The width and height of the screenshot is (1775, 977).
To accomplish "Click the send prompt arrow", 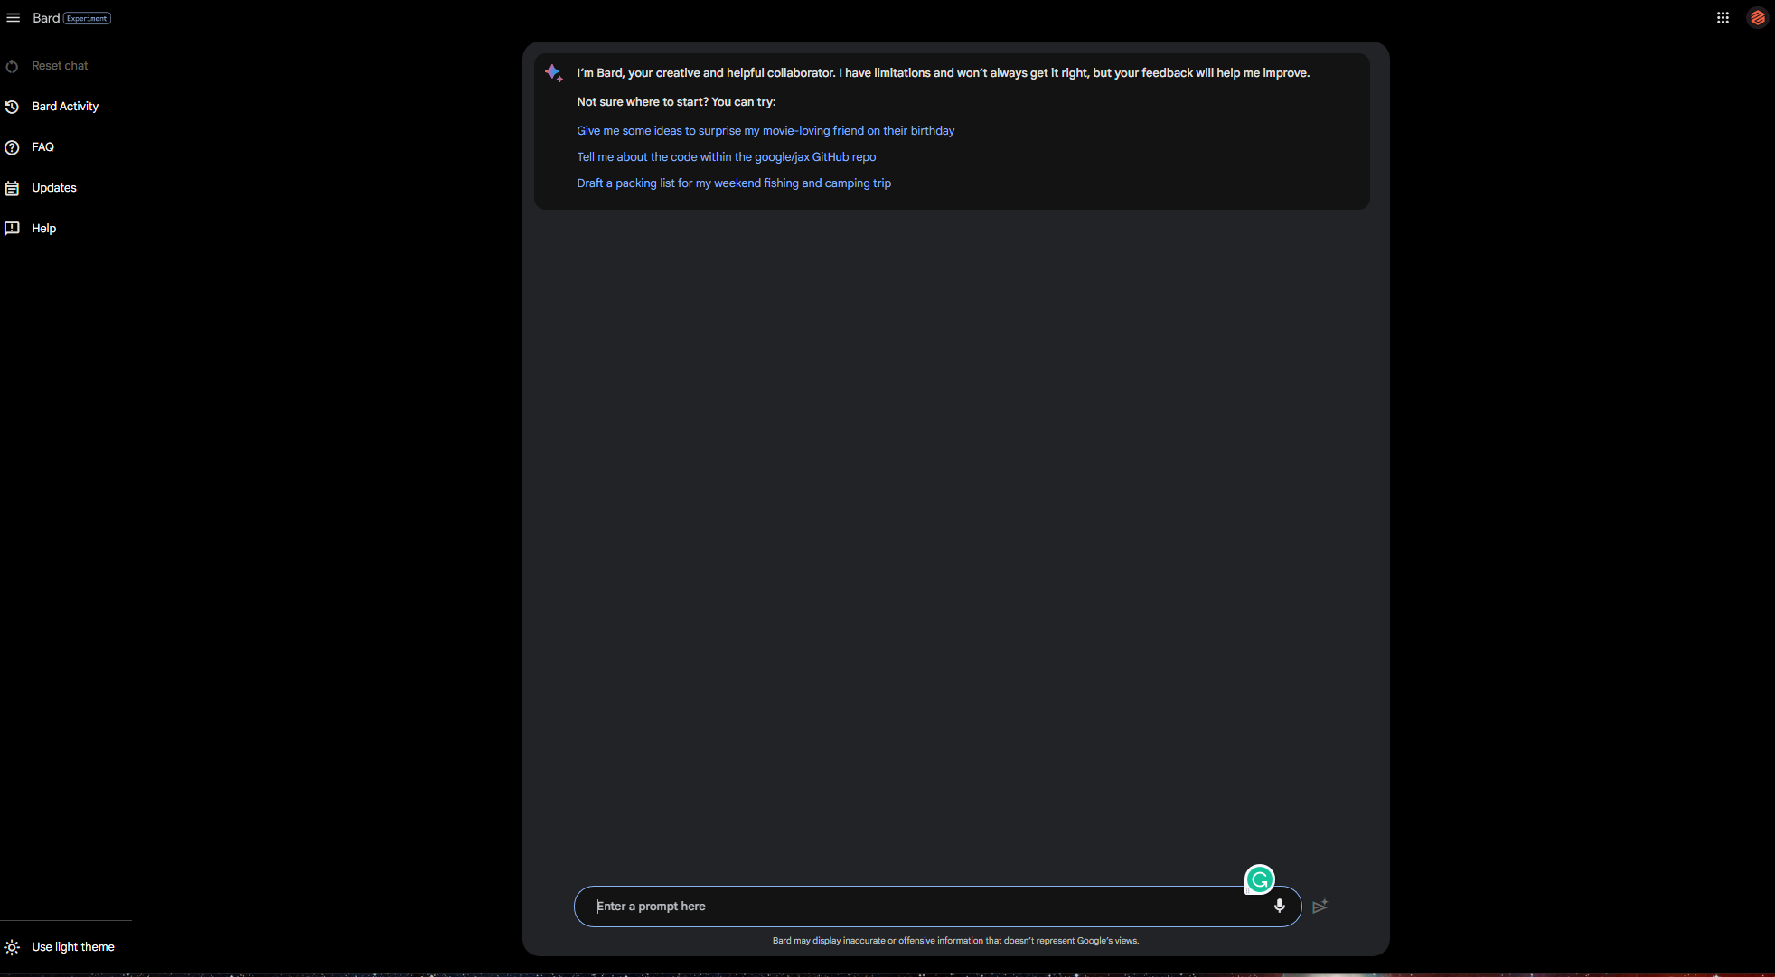I will (1320, 907).
